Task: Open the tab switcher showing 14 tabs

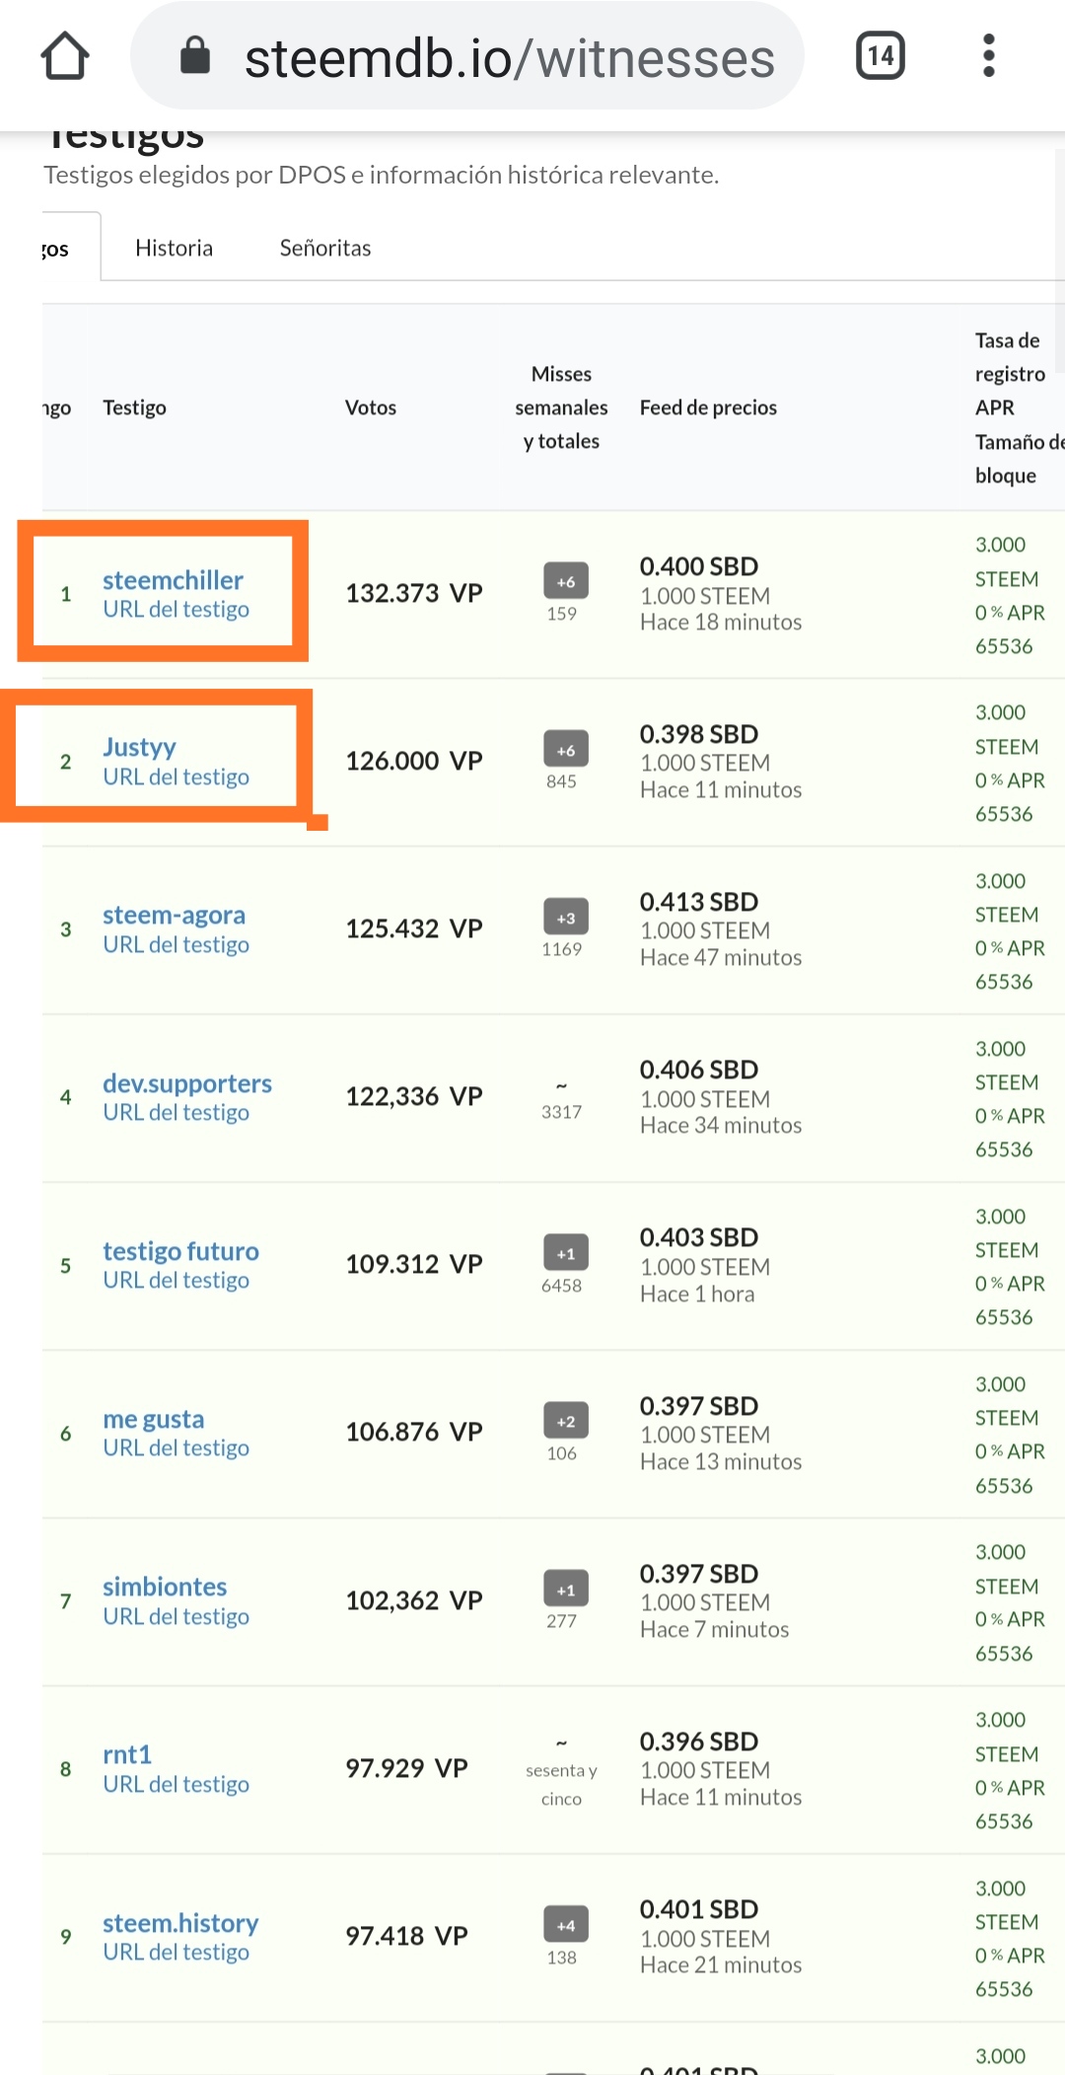Action: (881, 56)
